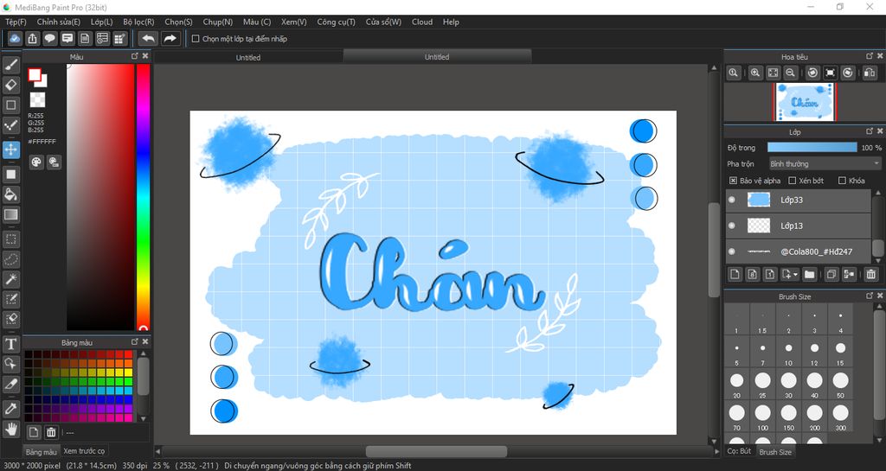Hide the @Cola800_#Hđ247 layer
This screenshot has height=471, width=886.
tap(732, 251)
